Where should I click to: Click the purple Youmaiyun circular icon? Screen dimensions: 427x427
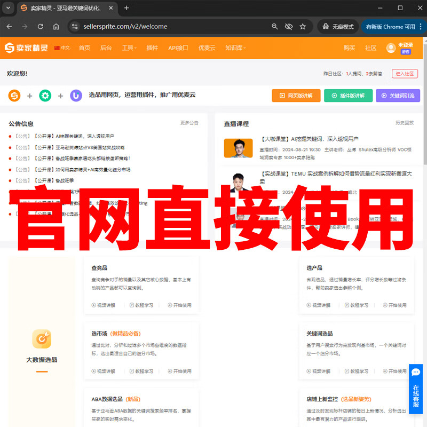click(76, 96)
